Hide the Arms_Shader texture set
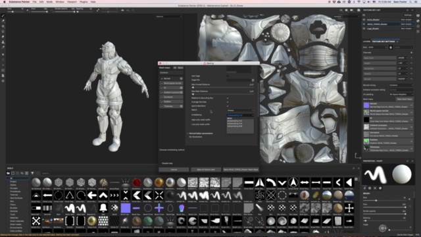The height and width of the screenshot is (237, 421). click(x=364, y=20)
